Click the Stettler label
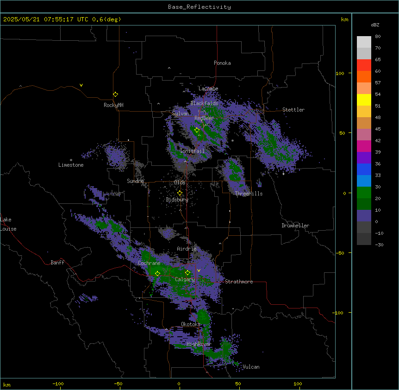 (x=293, y=110)
